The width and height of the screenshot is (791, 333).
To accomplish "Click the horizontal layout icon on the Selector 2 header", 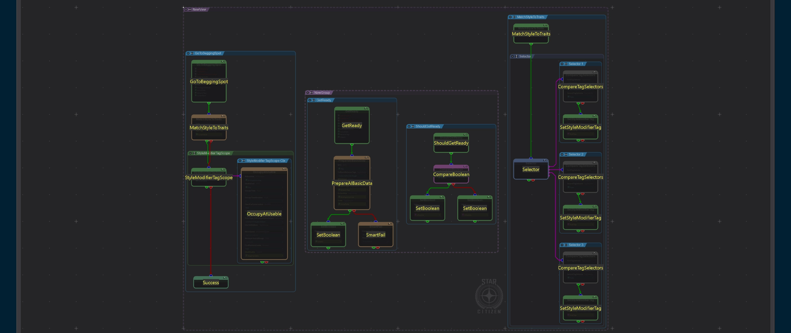I will [566, 154].
